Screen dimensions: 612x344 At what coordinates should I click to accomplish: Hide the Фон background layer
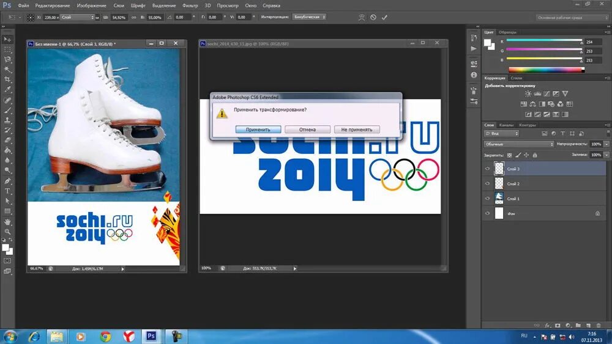[487, 213]
